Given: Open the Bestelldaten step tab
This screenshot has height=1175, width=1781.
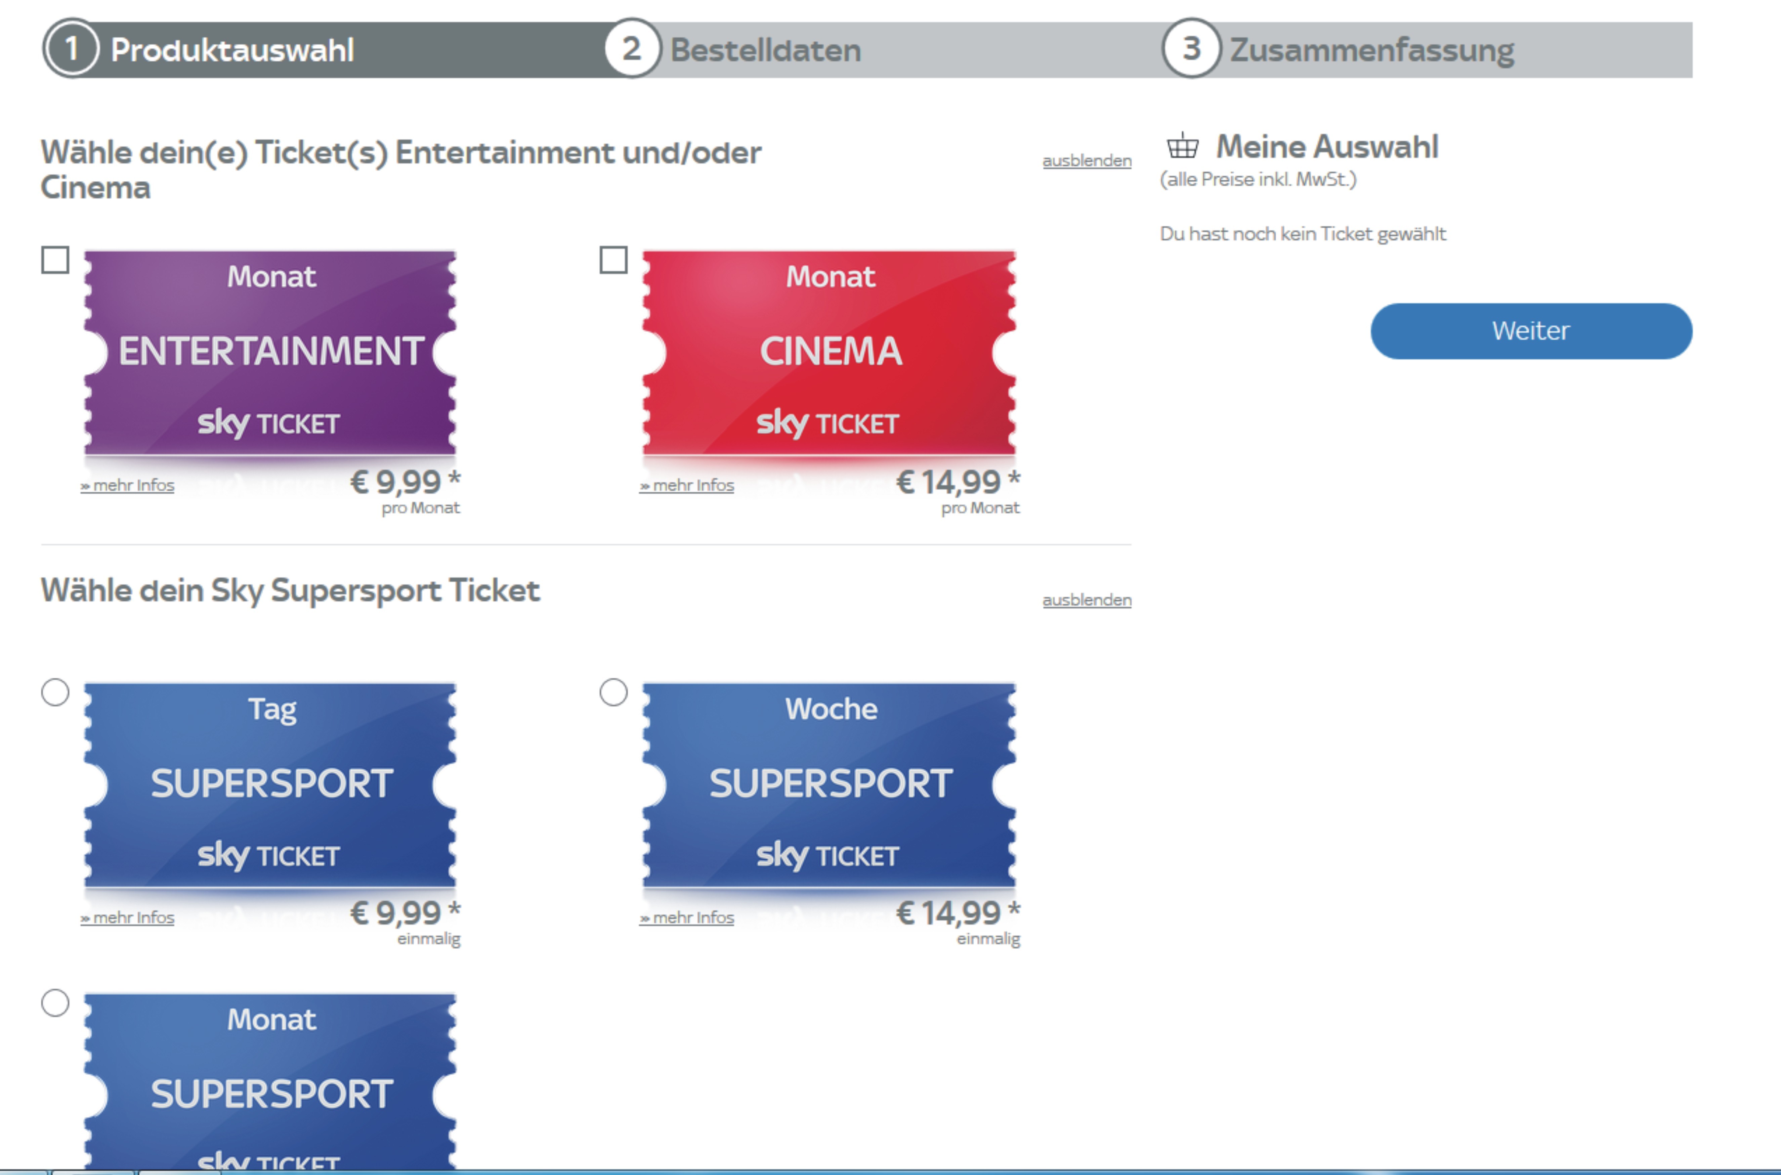Looking at the screenshot, I should (x=765, y=50).
